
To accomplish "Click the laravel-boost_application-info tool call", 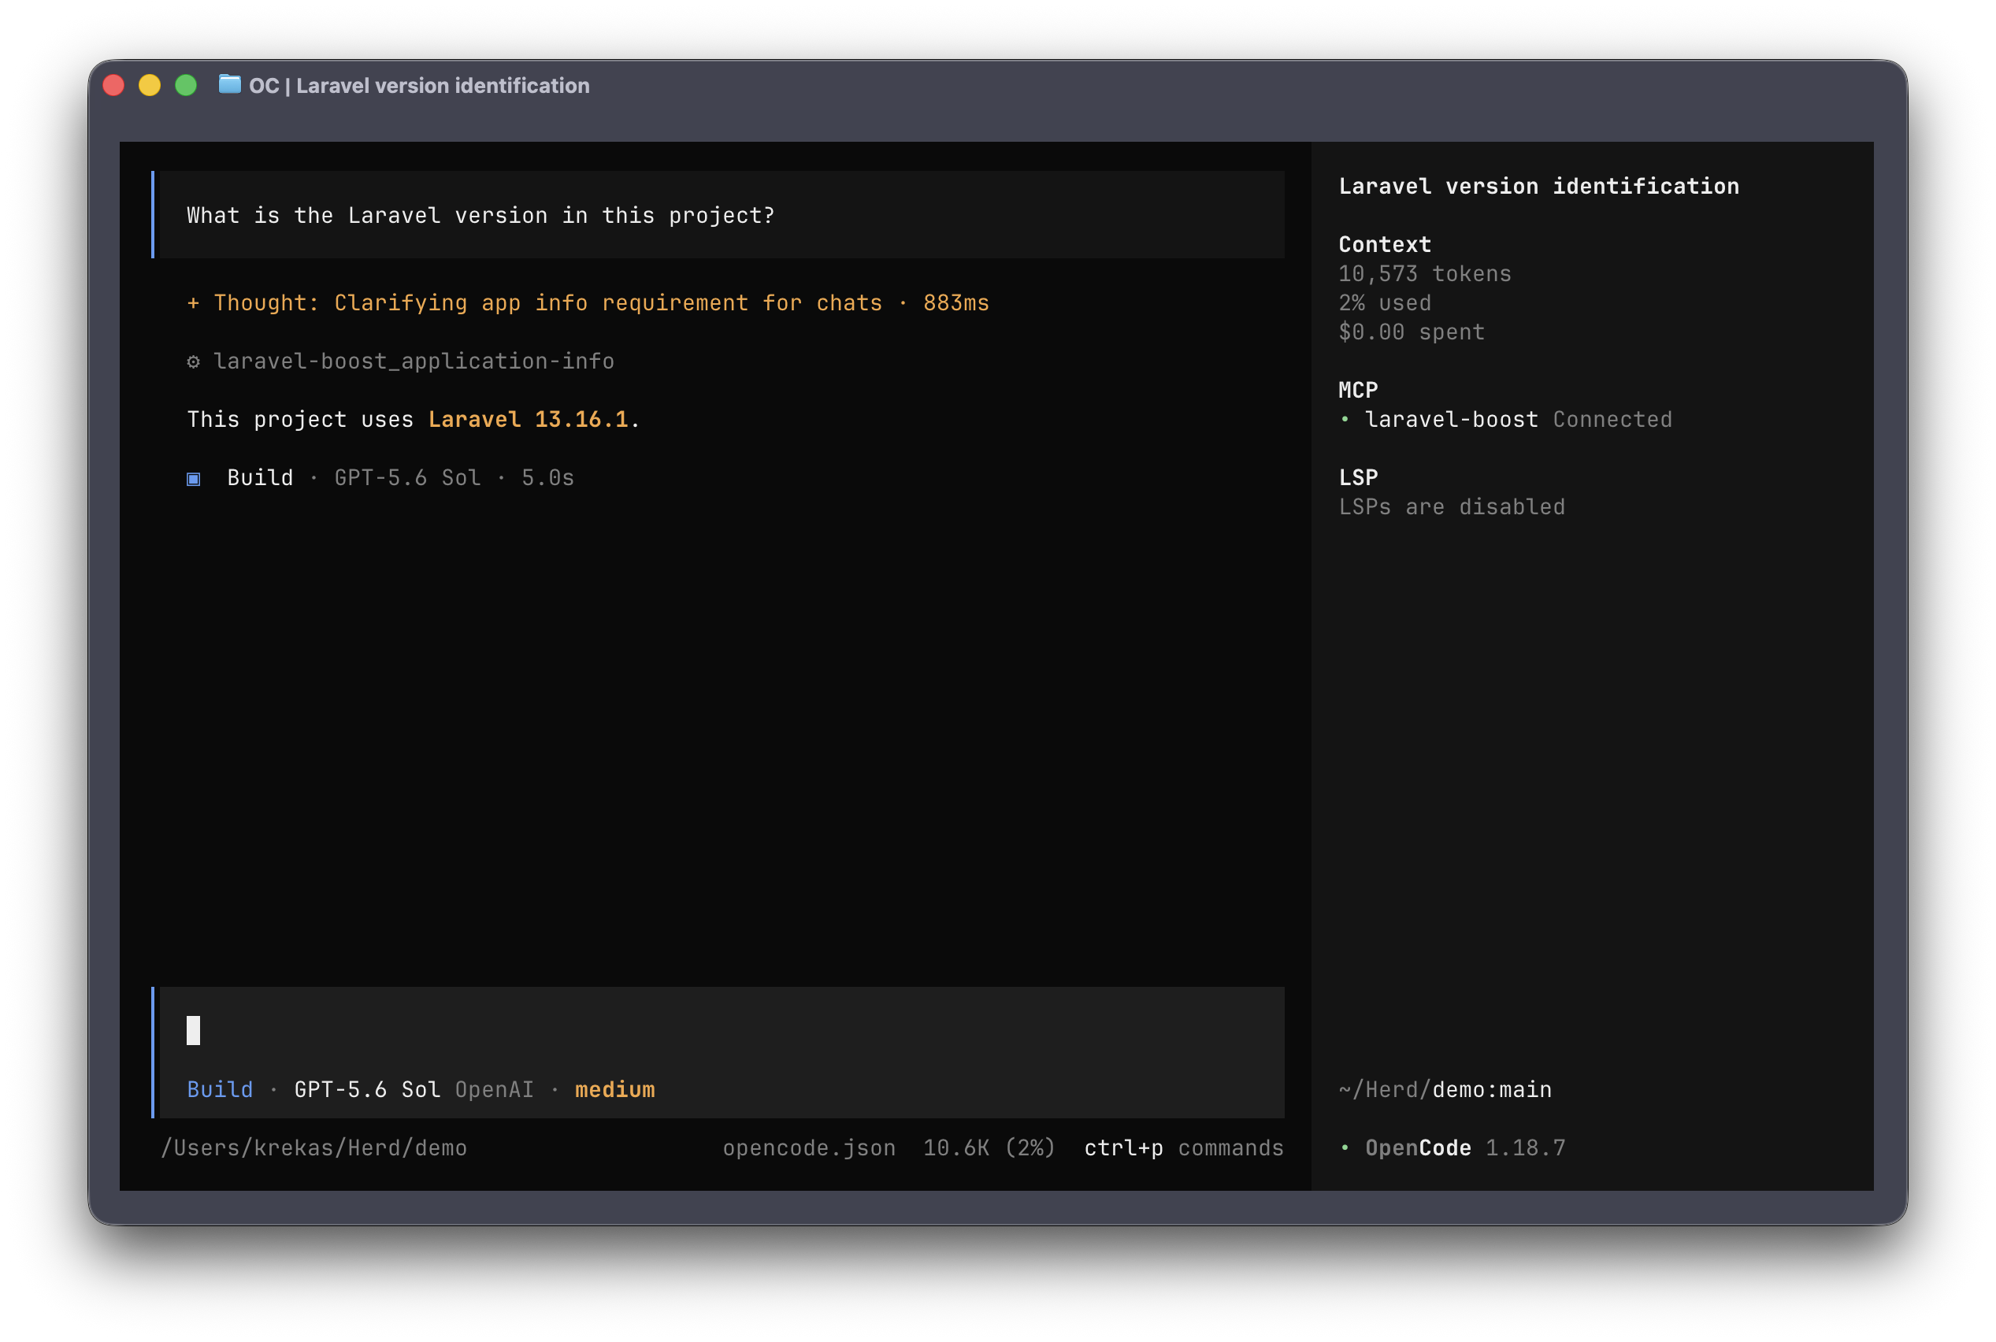I will [414, 361].
